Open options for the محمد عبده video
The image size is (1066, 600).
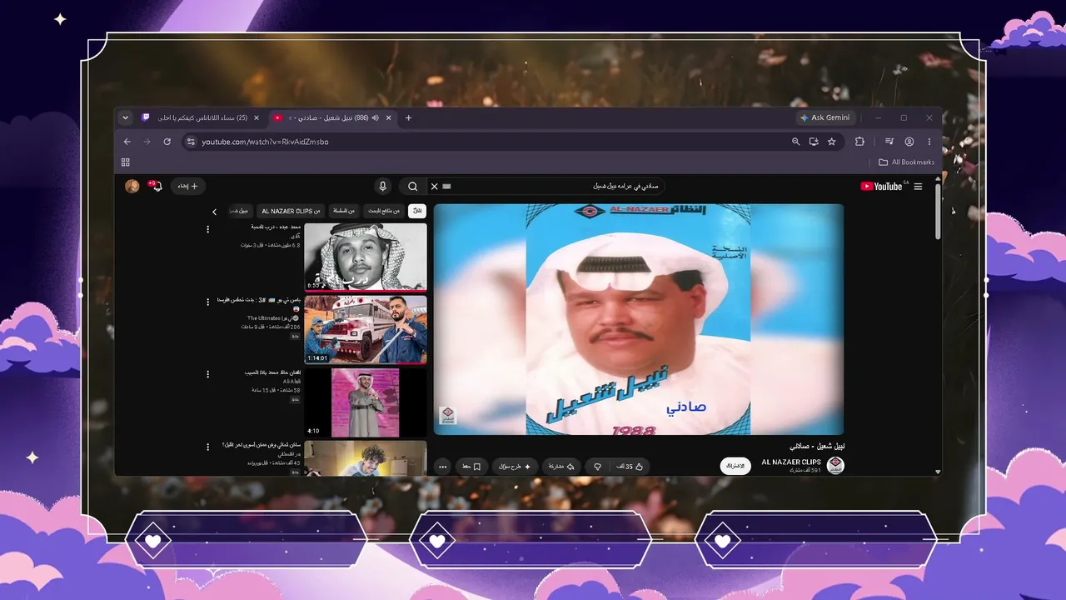208,228
